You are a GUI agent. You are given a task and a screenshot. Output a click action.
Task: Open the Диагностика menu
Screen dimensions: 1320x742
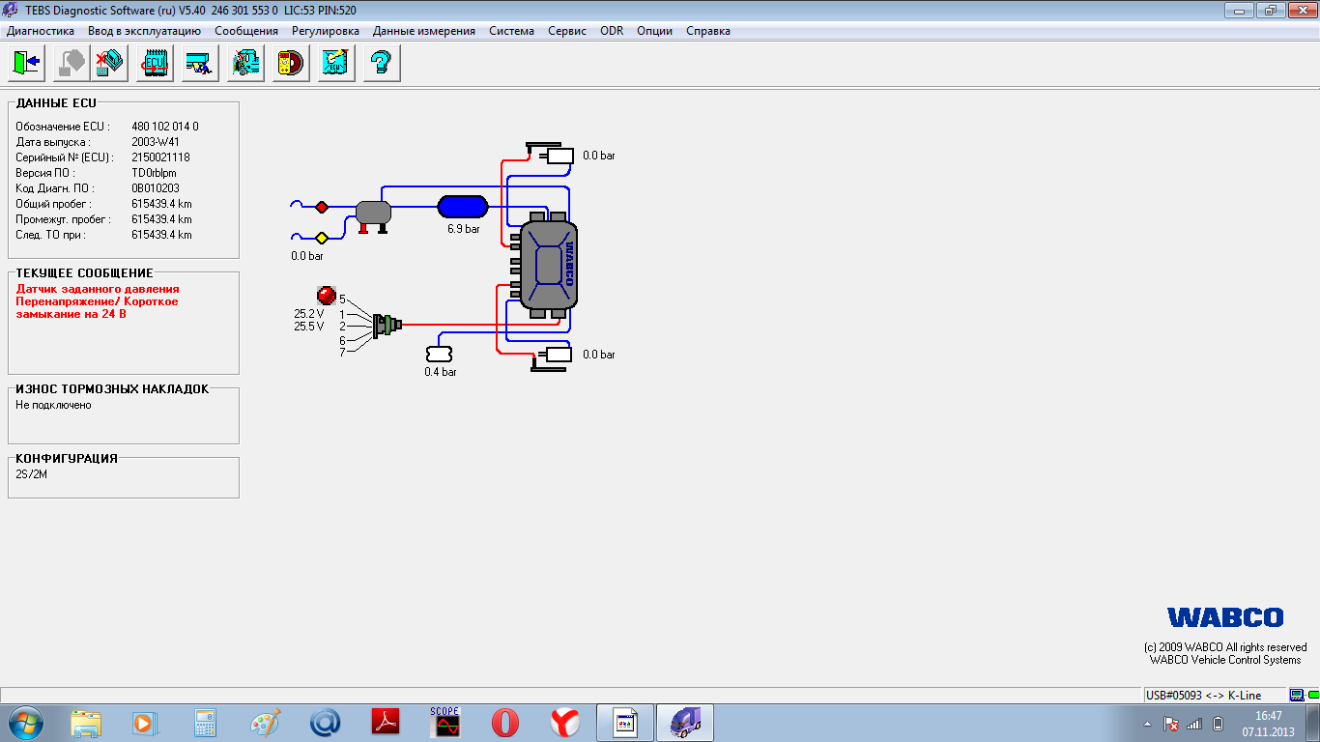[x=41, y=31]
